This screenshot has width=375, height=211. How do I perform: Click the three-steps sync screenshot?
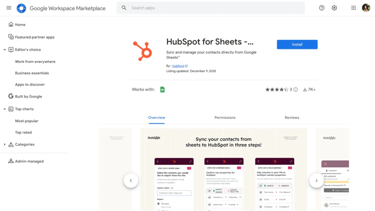click(224, 169)
